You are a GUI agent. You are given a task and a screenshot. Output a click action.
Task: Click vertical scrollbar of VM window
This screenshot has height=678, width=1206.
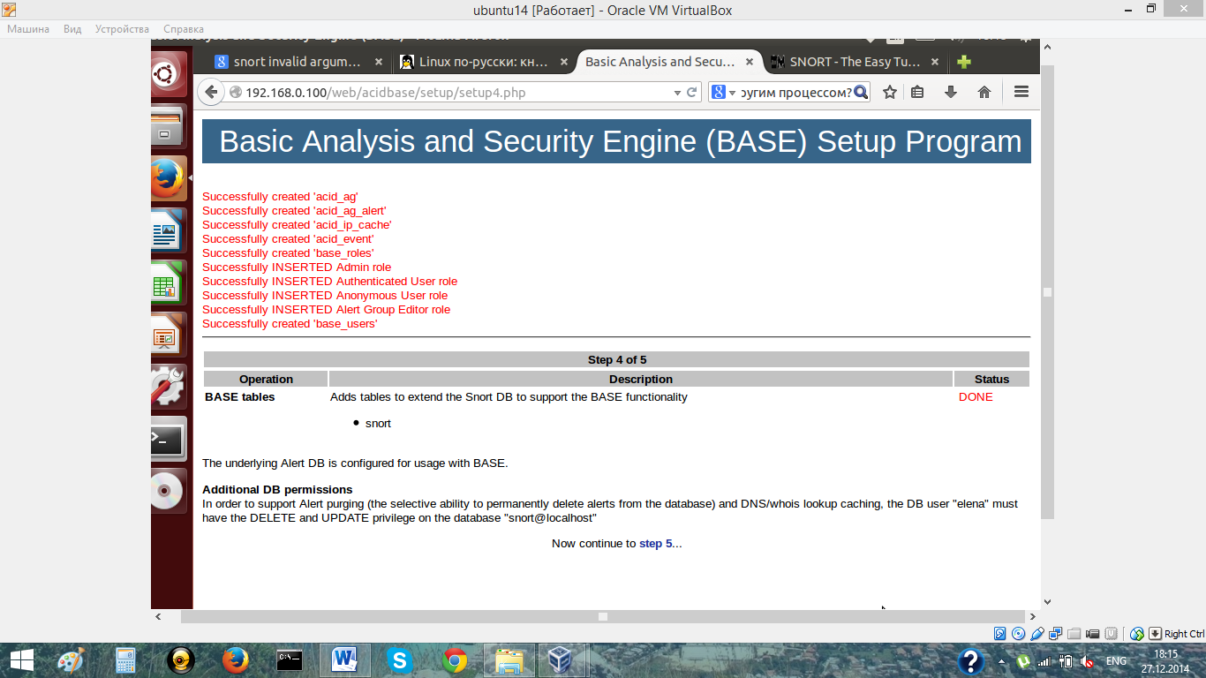coord(1047,291)
